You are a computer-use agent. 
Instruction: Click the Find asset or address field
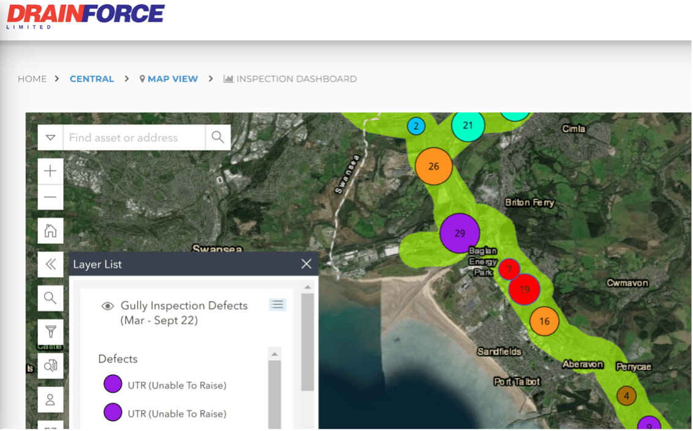[x=133, y=138]
